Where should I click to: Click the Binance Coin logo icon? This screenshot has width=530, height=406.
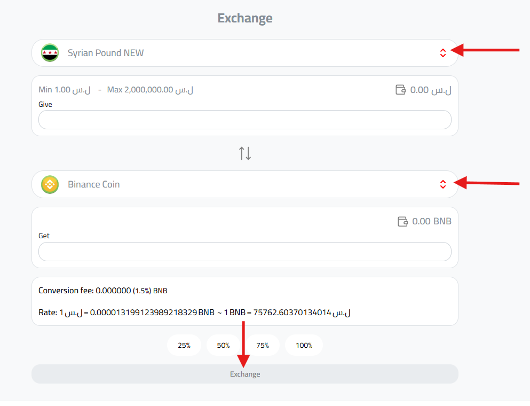coord(50,184)
